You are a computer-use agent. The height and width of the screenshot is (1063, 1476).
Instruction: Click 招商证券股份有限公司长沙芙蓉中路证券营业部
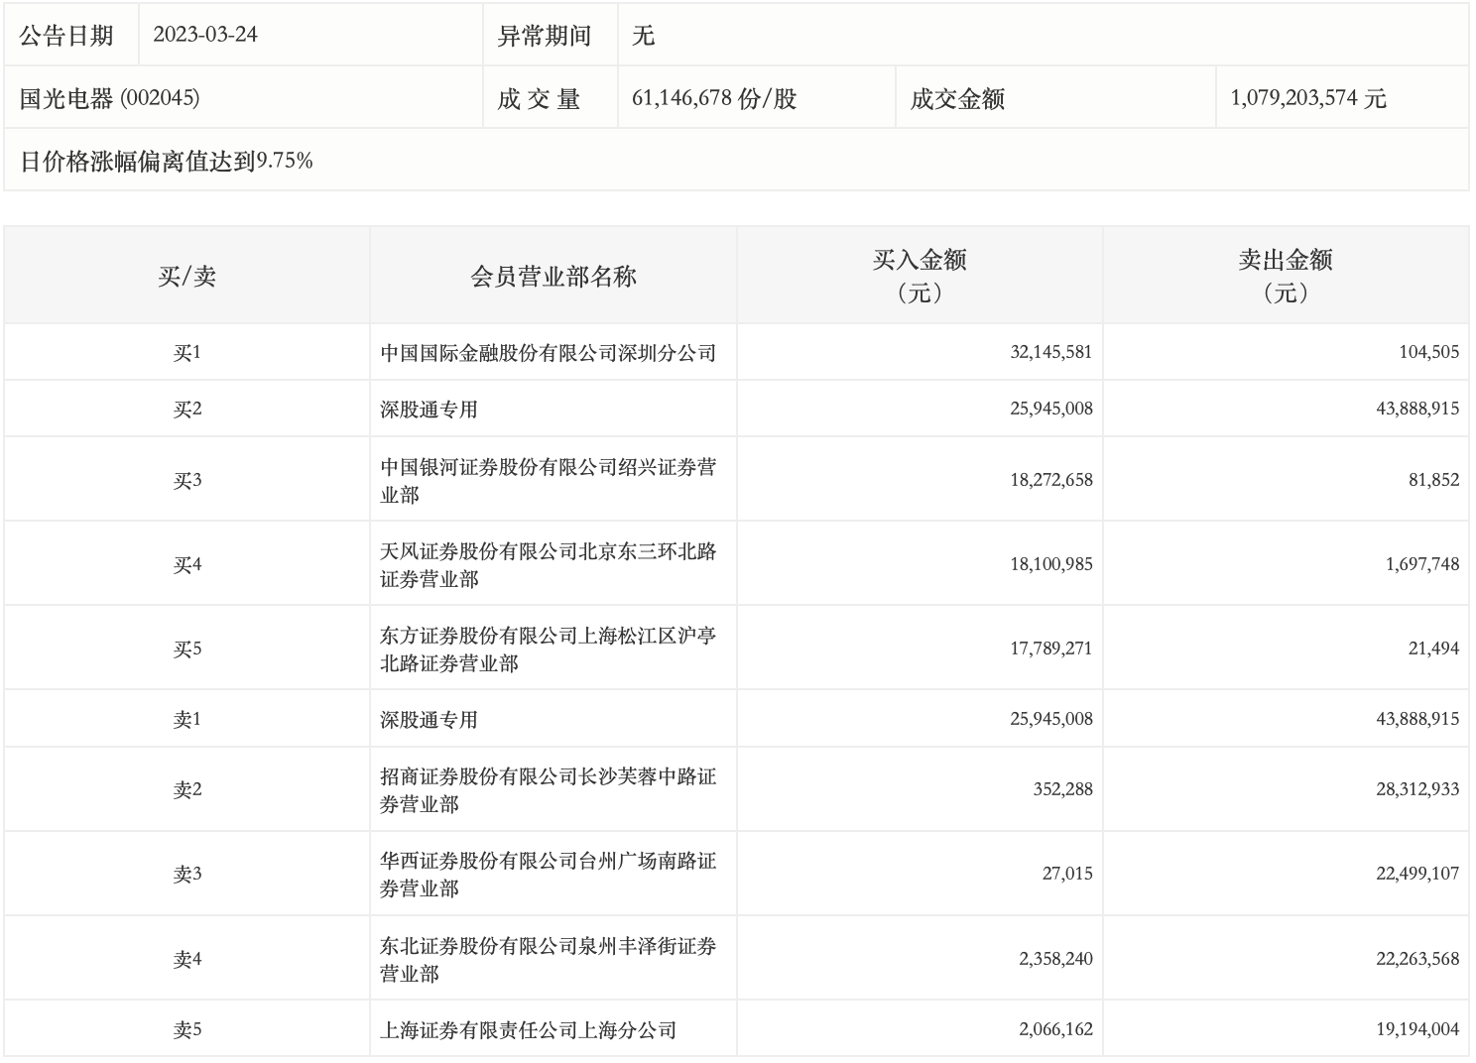point(549,790)
